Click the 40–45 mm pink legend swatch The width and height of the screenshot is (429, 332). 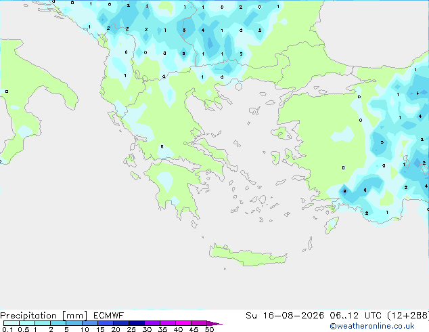(x=183, y=323)
